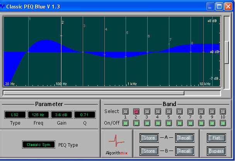
Task: Turn off band 4 On/Off switch
Action: pos(158,123)
